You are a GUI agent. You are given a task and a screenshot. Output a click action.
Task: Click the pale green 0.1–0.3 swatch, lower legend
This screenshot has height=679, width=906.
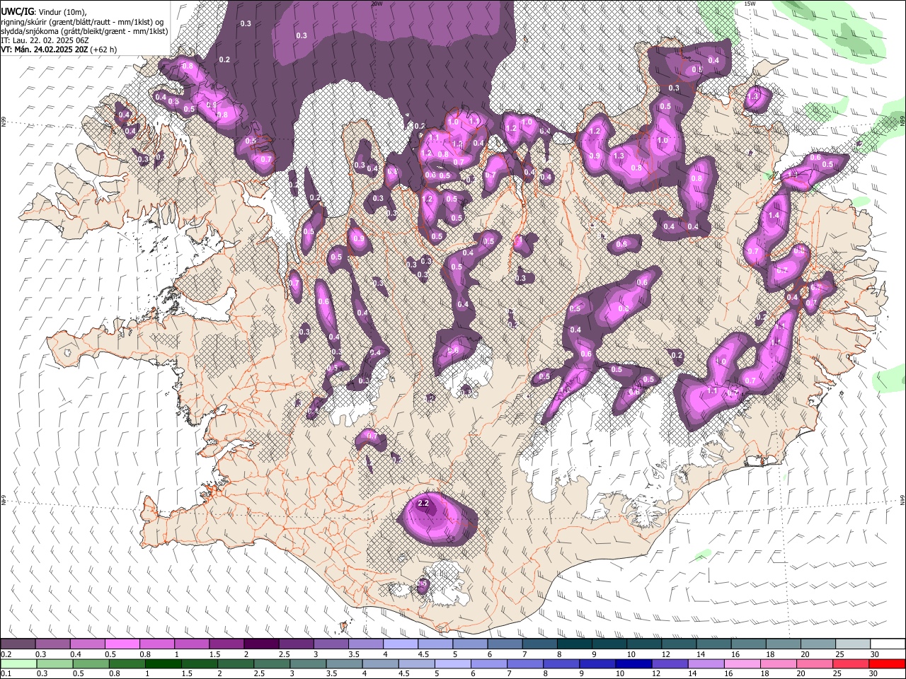point(18,663)
